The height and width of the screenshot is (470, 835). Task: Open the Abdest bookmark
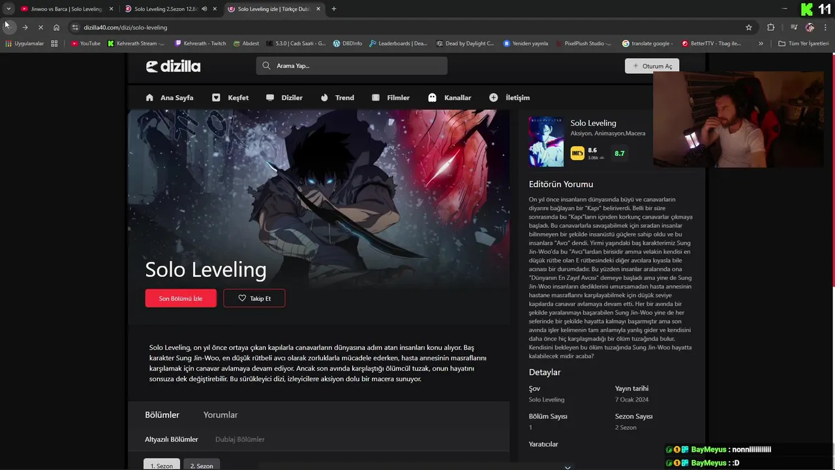coord(246,43)
